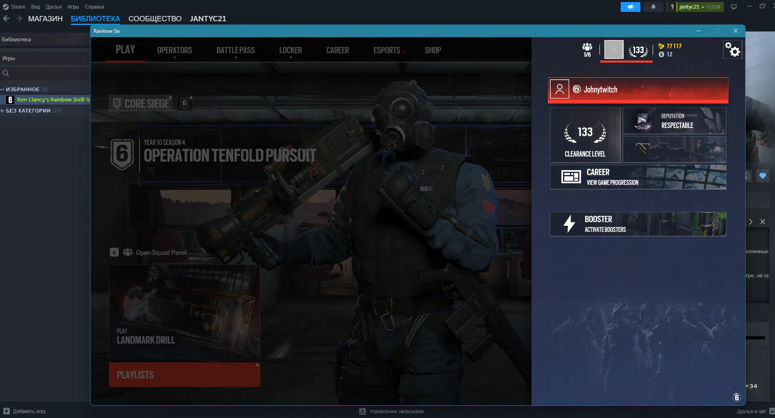Select the Landmark Drill thumbnail

tap(184, 312)
